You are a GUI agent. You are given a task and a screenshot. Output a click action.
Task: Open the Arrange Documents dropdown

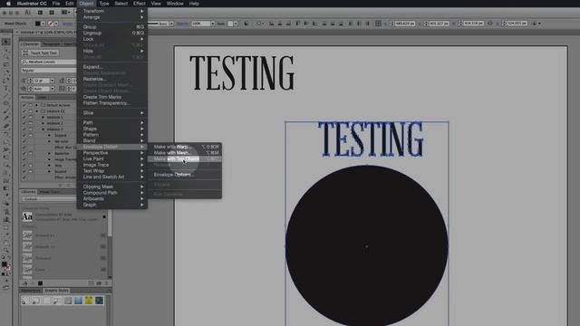pos(65,12)
